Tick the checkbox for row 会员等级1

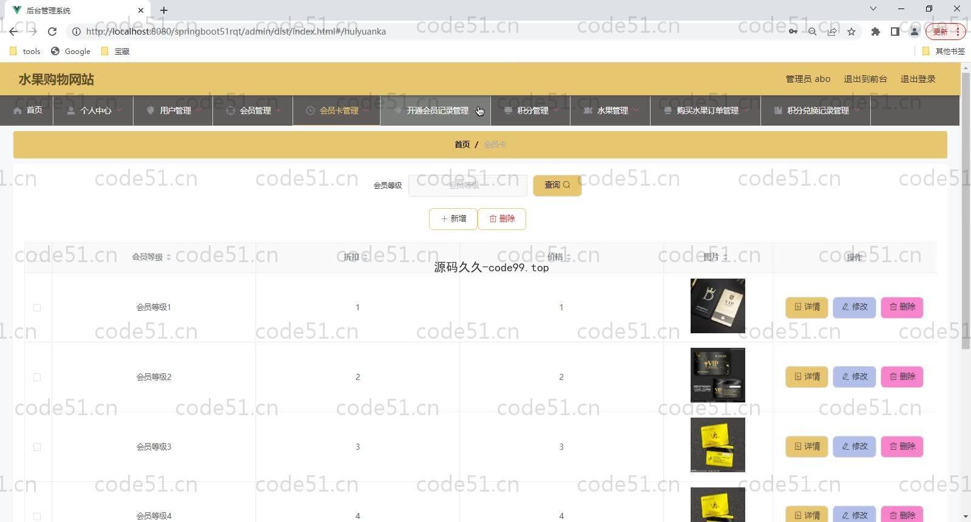point(37,308)
